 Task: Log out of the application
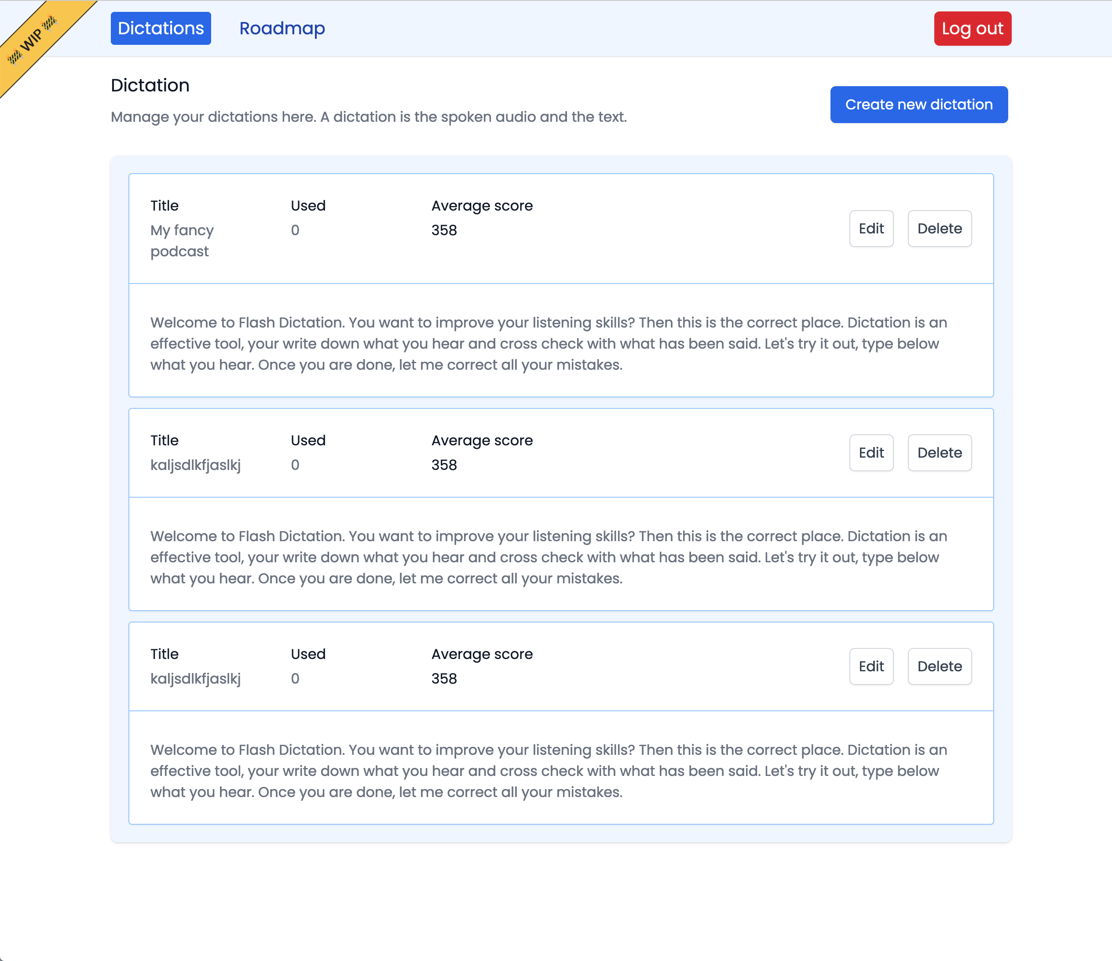click(x=973, y=29)
